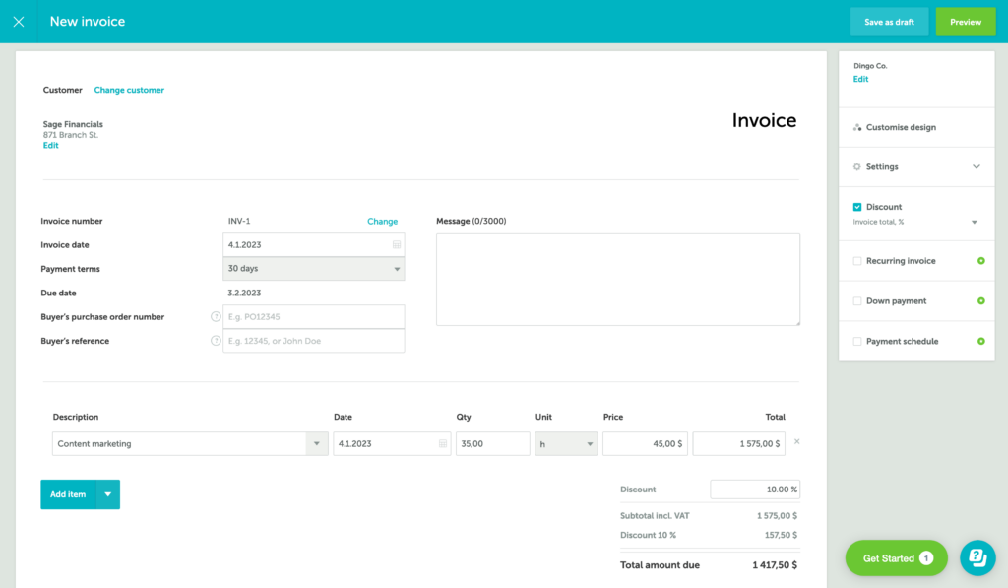Remove the Content marketing line item
1008x588 pixels.
[796, 442]
